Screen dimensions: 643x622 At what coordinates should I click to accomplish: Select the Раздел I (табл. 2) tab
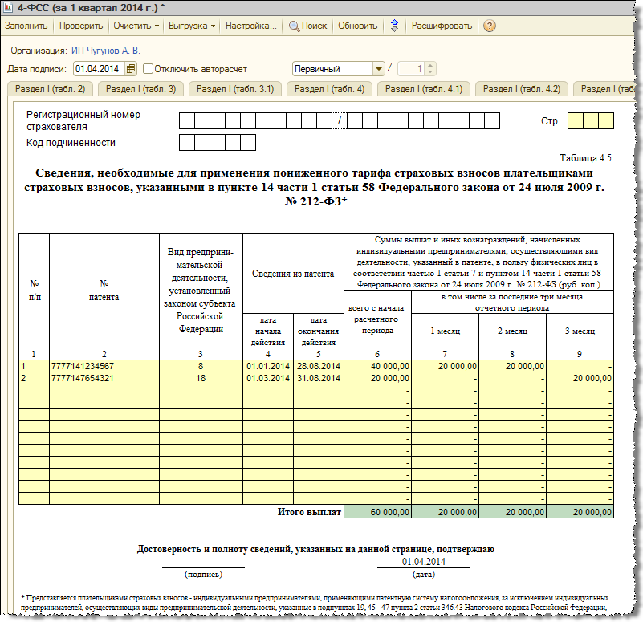click(x=50, y=89)
